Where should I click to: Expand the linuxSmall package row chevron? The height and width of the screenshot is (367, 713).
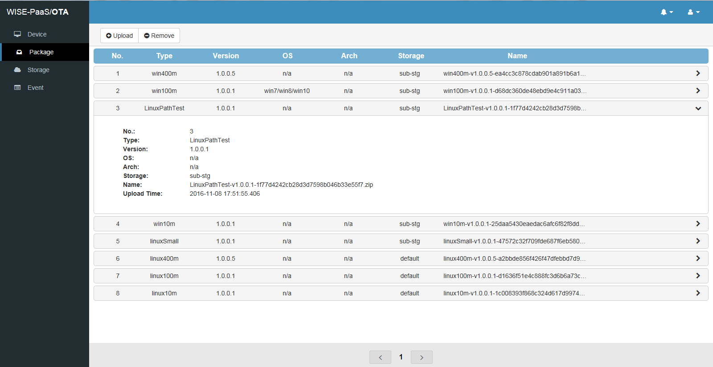click(x=698, y=241)
